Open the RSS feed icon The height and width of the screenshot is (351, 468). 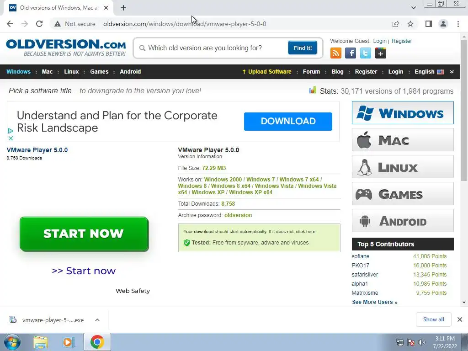click(x=336, y=53)
